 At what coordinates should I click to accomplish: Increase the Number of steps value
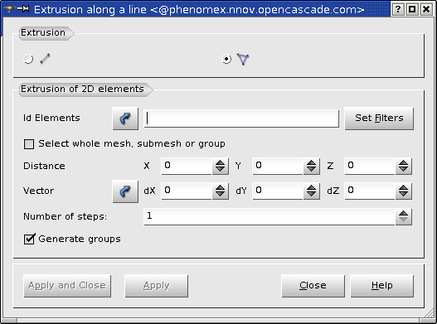tap(403, 213)
